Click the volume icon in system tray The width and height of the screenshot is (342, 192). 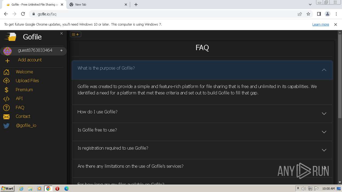[304, 189]
